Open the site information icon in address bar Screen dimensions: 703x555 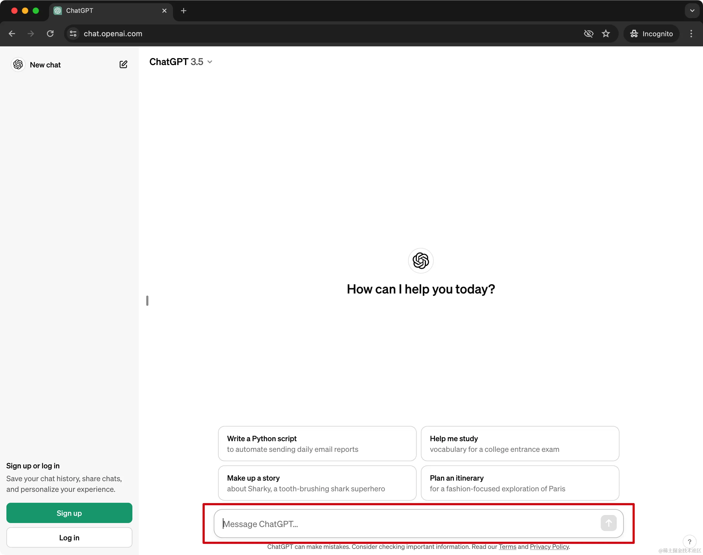pos(73,34)
